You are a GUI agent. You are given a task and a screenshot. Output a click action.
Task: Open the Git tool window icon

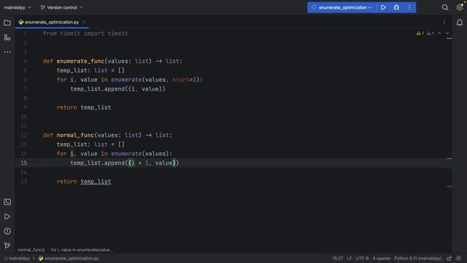tap(7, 245)
